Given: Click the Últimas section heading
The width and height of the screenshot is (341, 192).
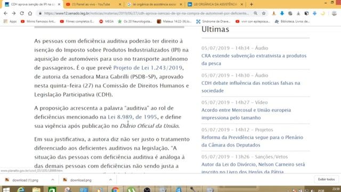Looking at the screenshot, I should click(215, 29).
